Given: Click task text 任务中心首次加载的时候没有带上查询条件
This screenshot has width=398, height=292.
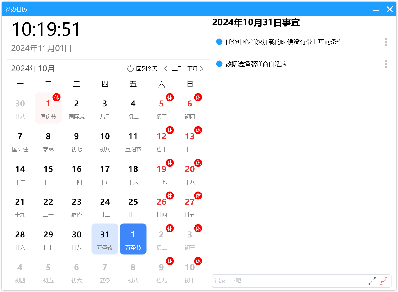Looking at the screenshot, I should pos(284,42).
